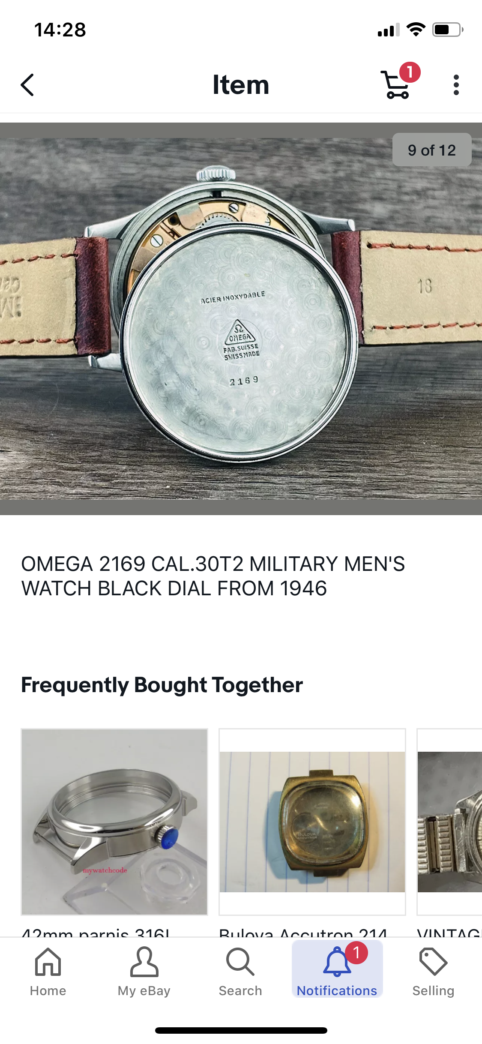Open the three-dot more options menu
The height and width of the screenshot is (1044, 482).
(456, 85)
